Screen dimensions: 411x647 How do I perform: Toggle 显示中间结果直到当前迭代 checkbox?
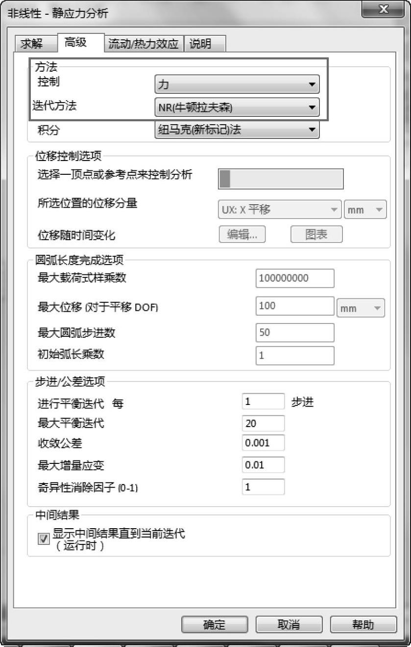click(44, 539)
